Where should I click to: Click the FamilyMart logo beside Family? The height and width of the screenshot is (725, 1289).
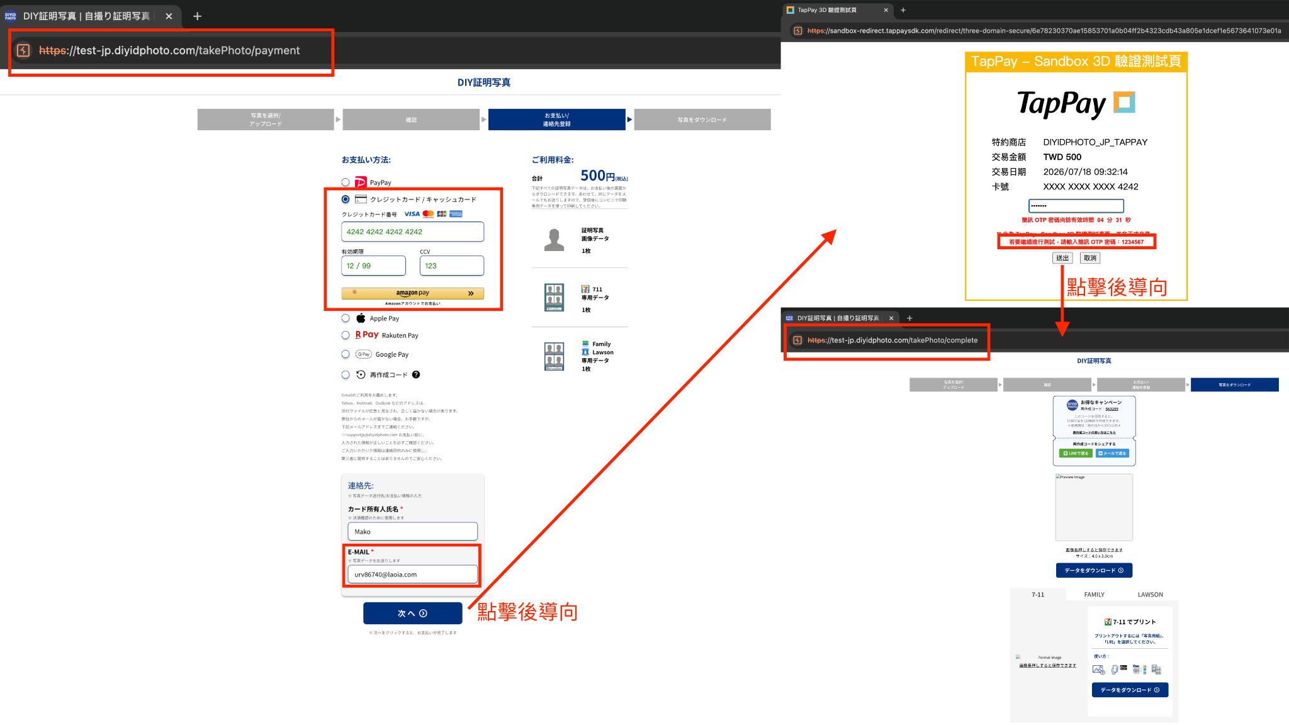[x=585, y=344]
